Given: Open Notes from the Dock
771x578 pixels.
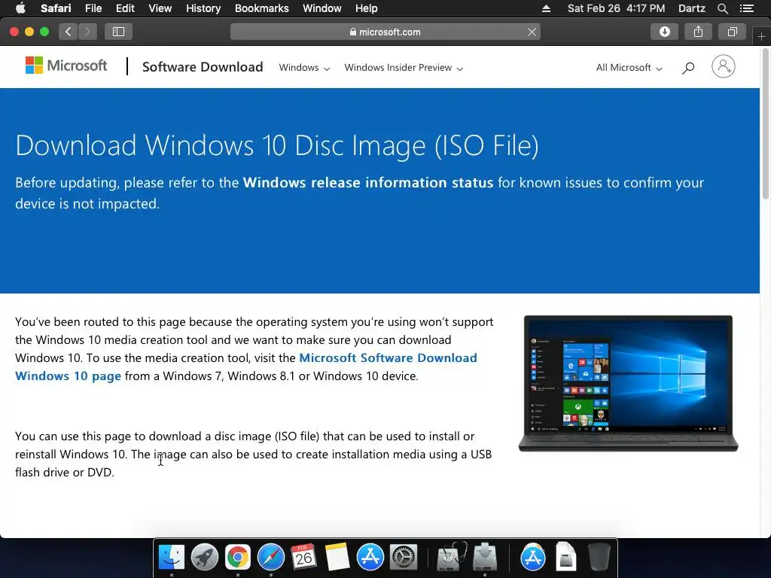Looking at the screenshot, I should [337, 558].
